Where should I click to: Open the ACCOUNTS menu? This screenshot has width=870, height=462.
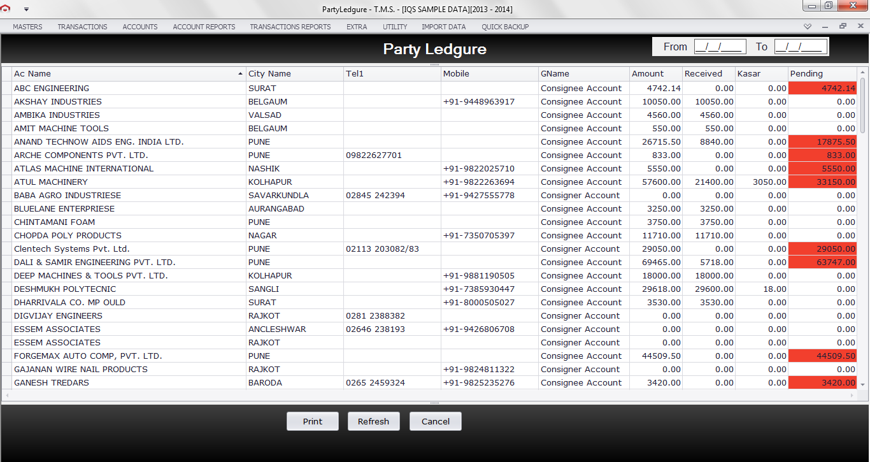(x=140, y=27)
